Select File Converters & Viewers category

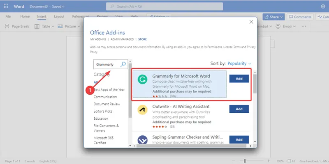coord(106,128)
